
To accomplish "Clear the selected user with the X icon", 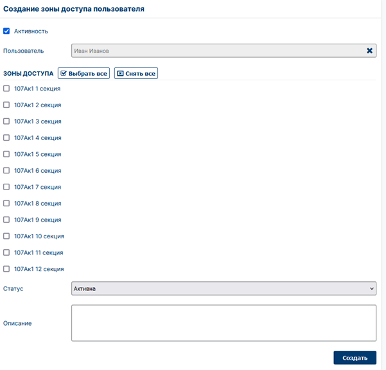I will pyautogui.click(x=369, y=51).
